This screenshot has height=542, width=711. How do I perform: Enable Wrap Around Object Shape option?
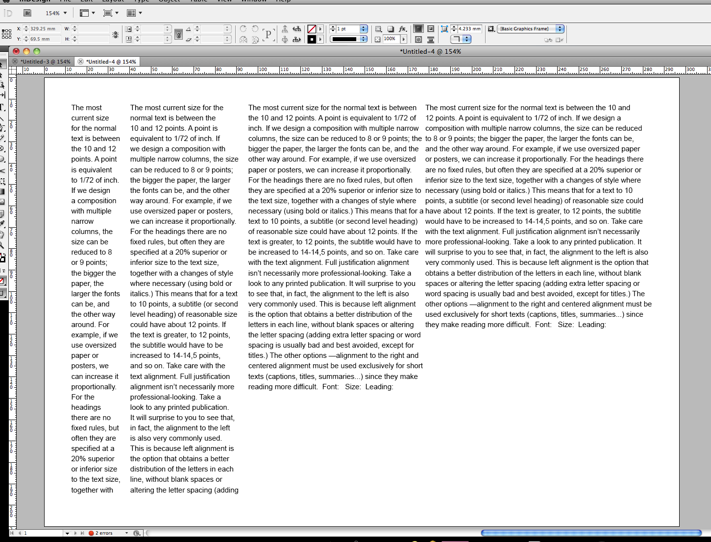(x=418, y=40)
